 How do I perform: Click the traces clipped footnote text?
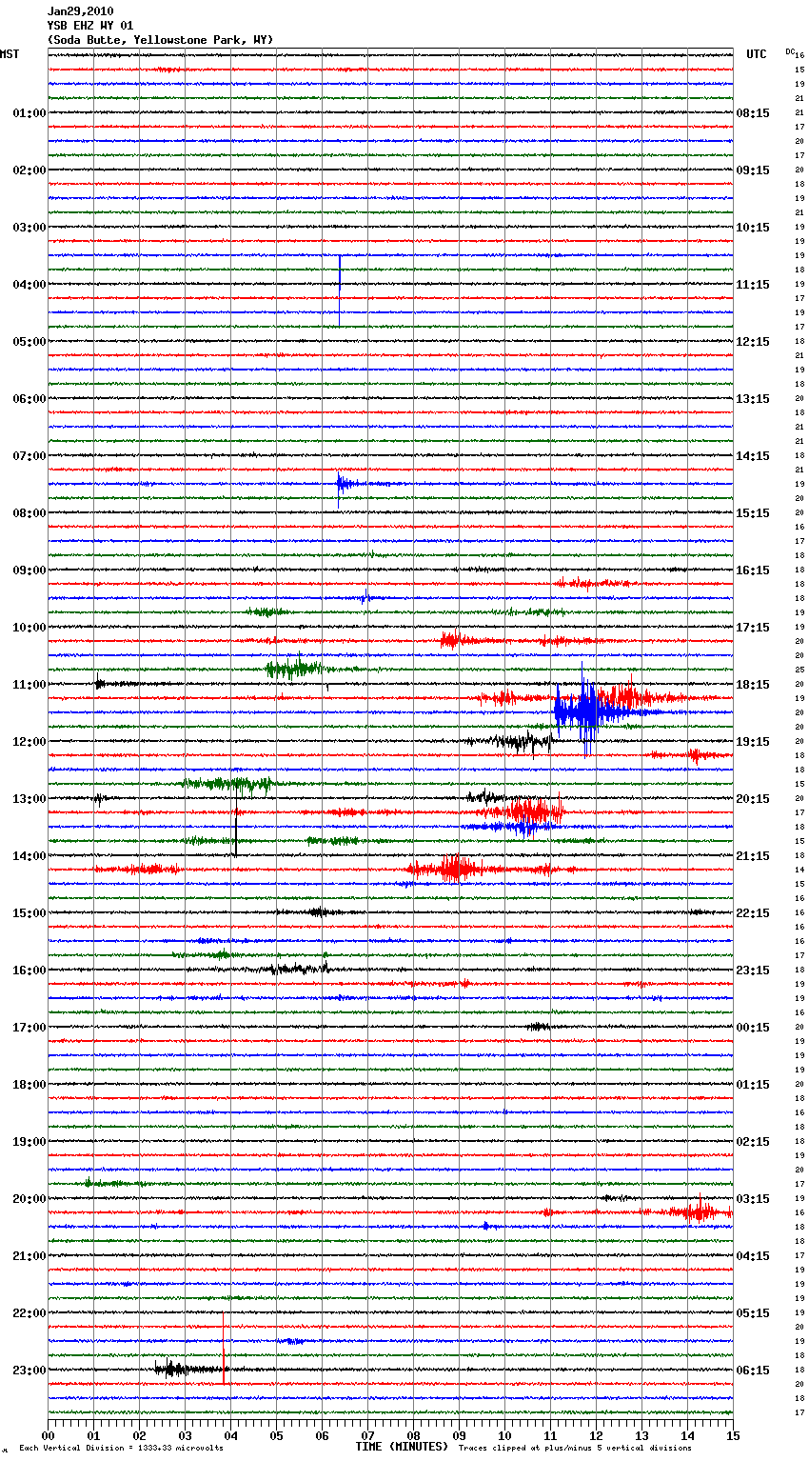click(x=575, y=1449)
